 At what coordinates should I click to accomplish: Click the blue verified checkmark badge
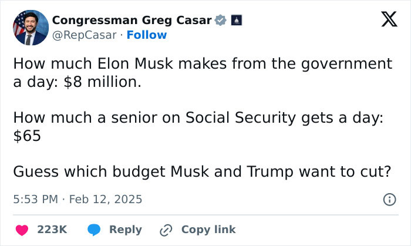coord(221,21)
